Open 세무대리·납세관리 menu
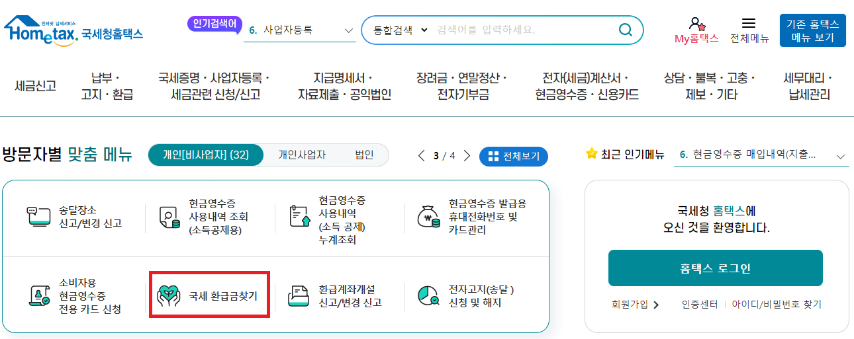The image size is (854, 339). point(808,87)
